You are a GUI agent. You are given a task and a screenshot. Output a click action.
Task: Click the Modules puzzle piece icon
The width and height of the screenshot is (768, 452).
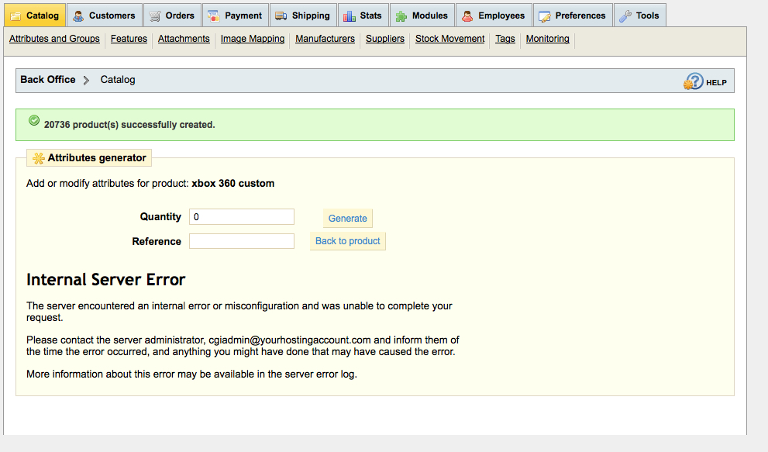click(x=401, y=16)
